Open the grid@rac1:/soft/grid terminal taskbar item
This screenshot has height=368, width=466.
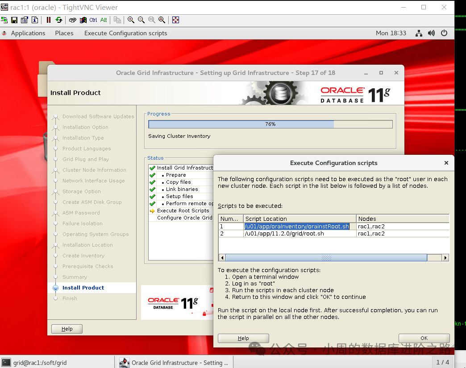(57, 362)
